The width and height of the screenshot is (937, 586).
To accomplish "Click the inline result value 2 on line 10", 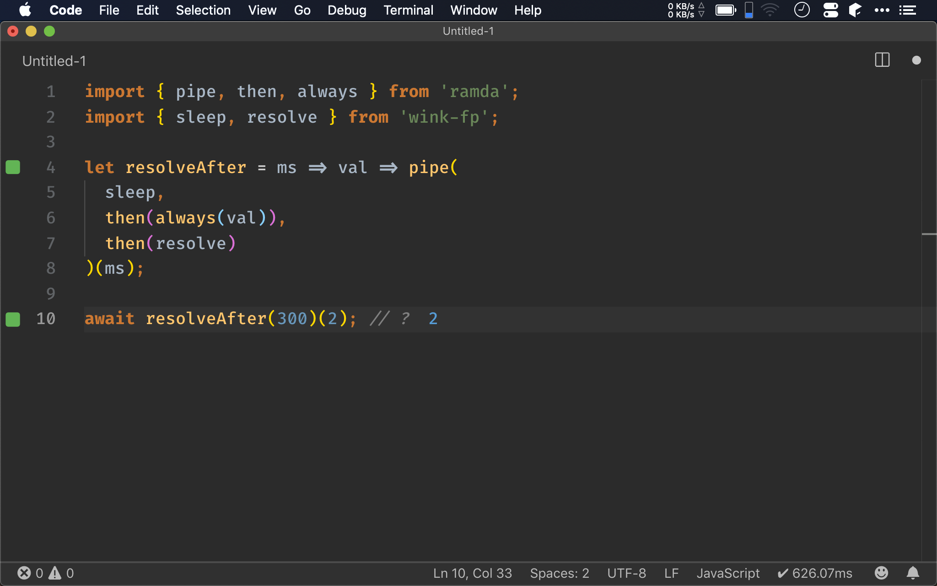I will coord(433,319).
